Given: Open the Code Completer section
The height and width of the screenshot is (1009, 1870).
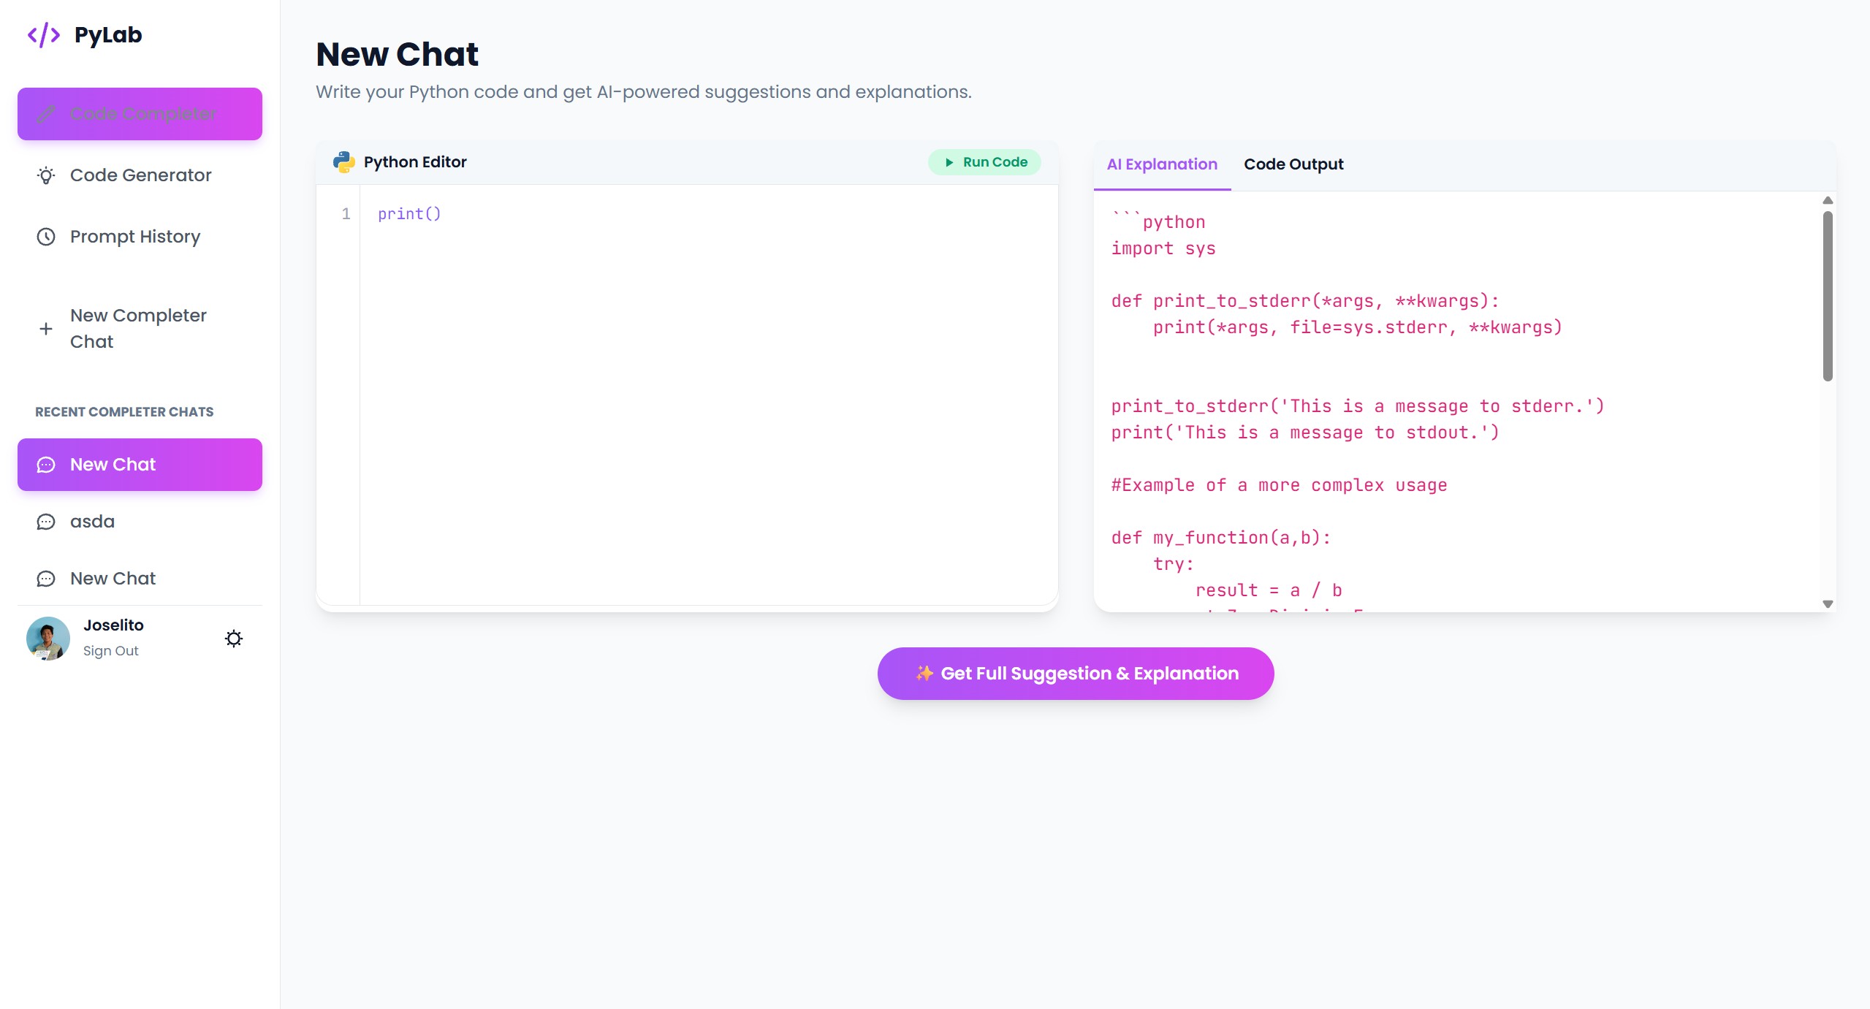Looking at the screenshot, I should (140, 114).
